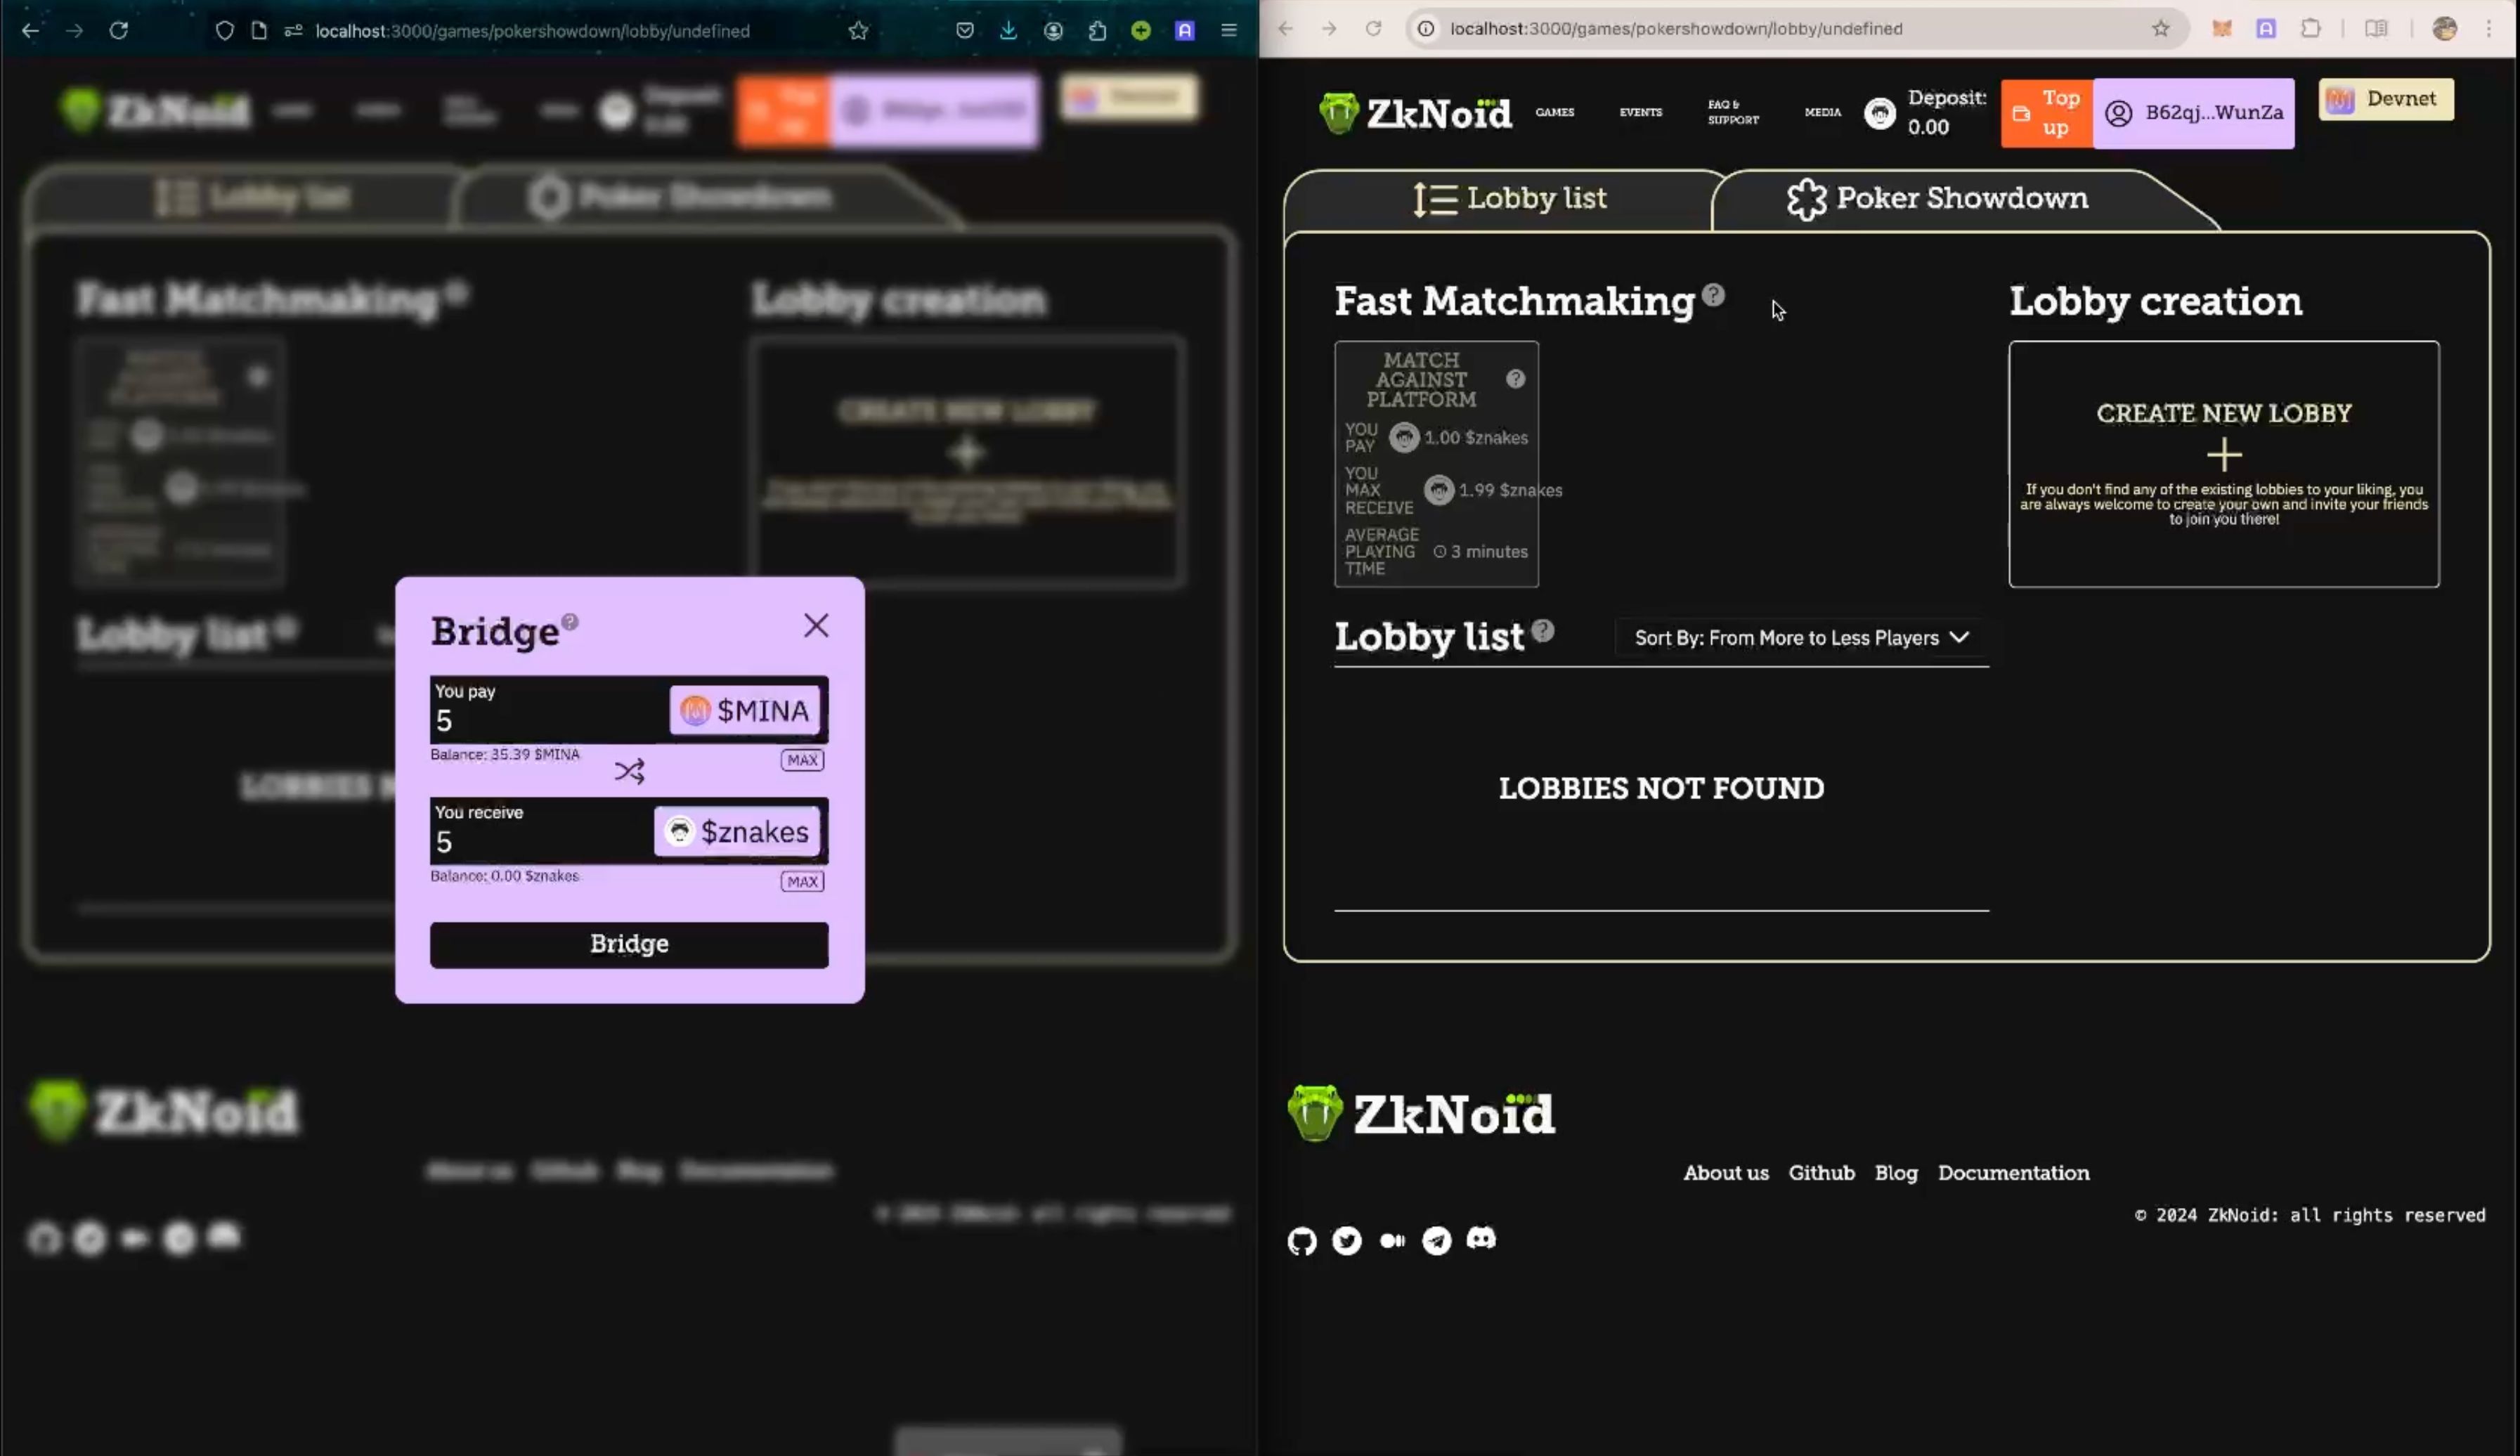This screenshot has width=2520, height=1456.
Task: Click the Fast Matchmaking help question icon
Action: 1714,290
